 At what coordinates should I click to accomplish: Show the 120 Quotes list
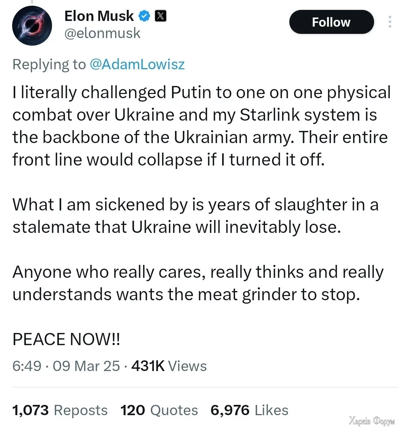pyautogui.click(x=159, y=410)
